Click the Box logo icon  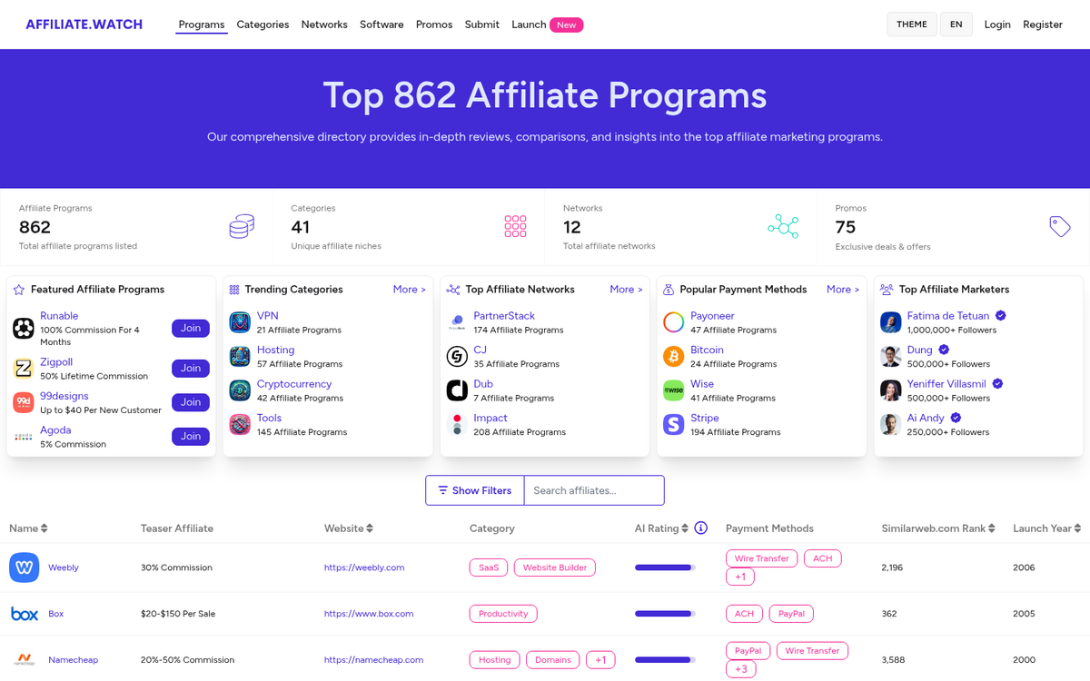pos(25,613)
